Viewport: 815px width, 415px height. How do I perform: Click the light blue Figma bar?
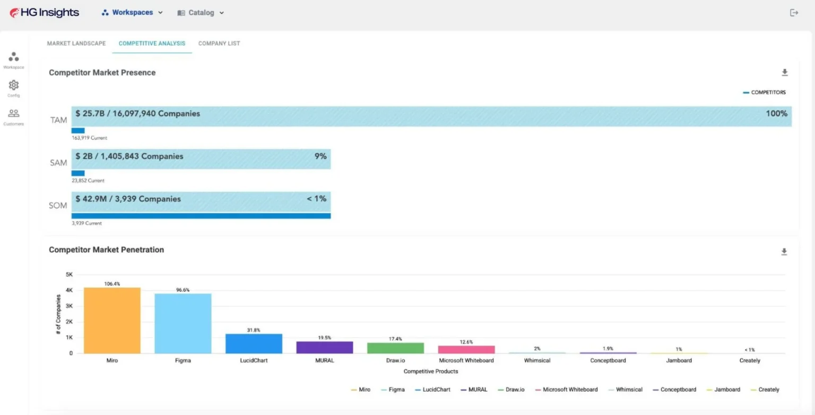tap(183, 323)
